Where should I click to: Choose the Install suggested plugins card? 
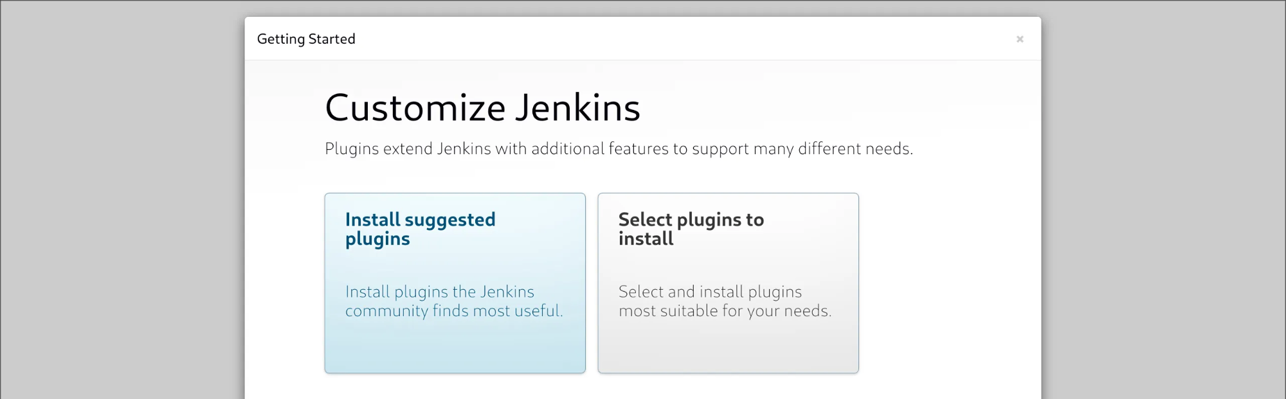[x=455, y=283]
